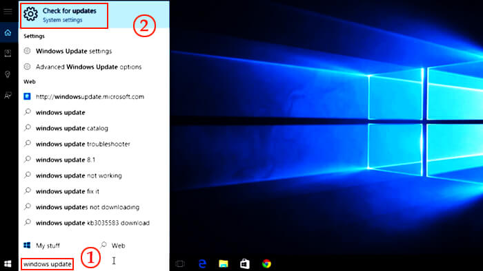483x271 pixels.
Task: Click the Windows logo beside My stuff
Action: pos(27,246)
